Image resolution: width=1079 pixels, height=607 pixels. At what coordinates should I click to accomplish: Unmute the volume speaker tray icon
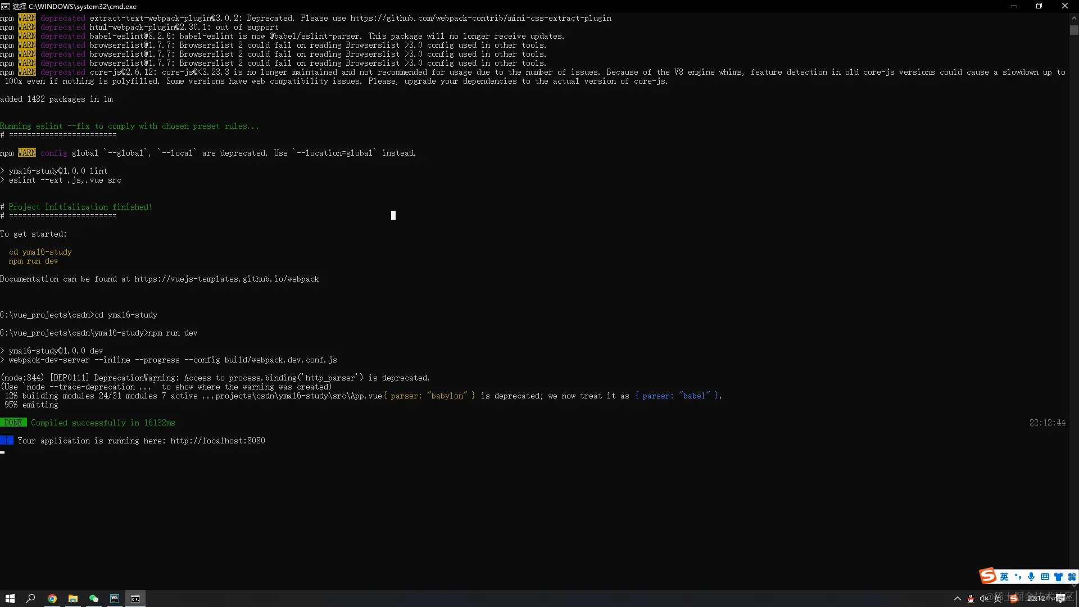983,599
